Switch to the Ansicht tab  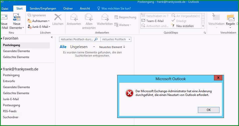pos(85,9)
